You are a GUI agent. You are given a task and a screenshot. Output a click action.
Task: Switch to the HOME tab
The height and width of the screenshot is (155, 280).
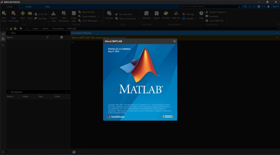tap(10, 7)
